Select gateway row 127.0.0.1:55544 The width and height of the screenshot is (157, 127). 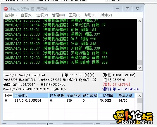pos(69,100)
